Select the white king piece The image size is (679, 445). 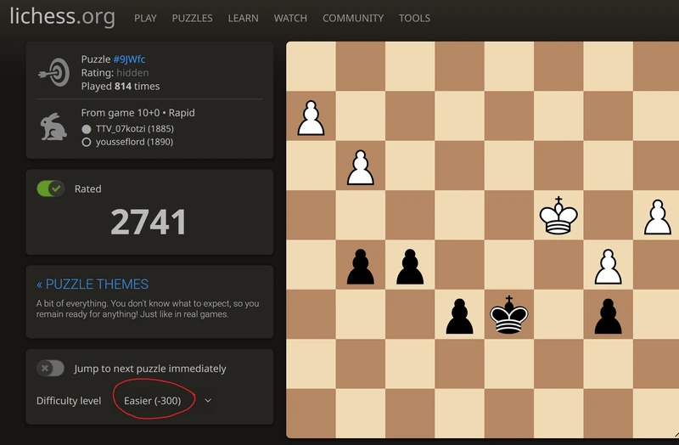click(558, 216)
